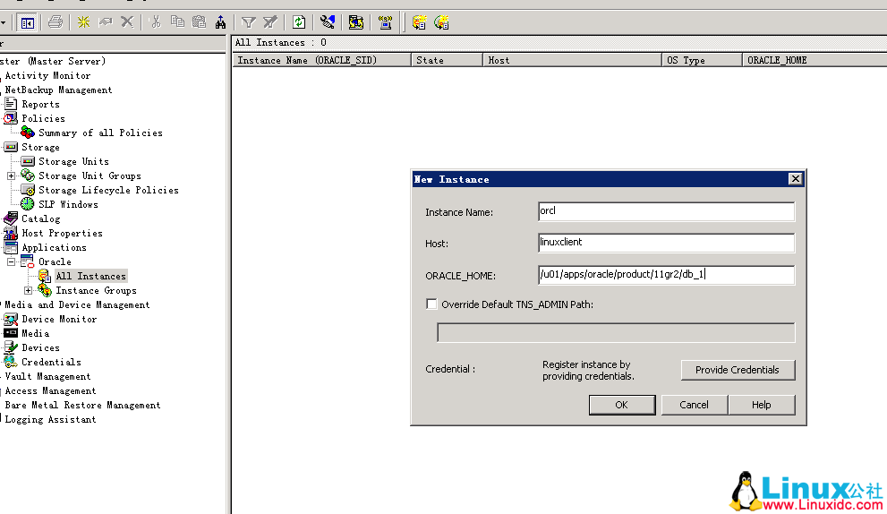Click the Paste clipboard toolbar icon

pos(199,22)
